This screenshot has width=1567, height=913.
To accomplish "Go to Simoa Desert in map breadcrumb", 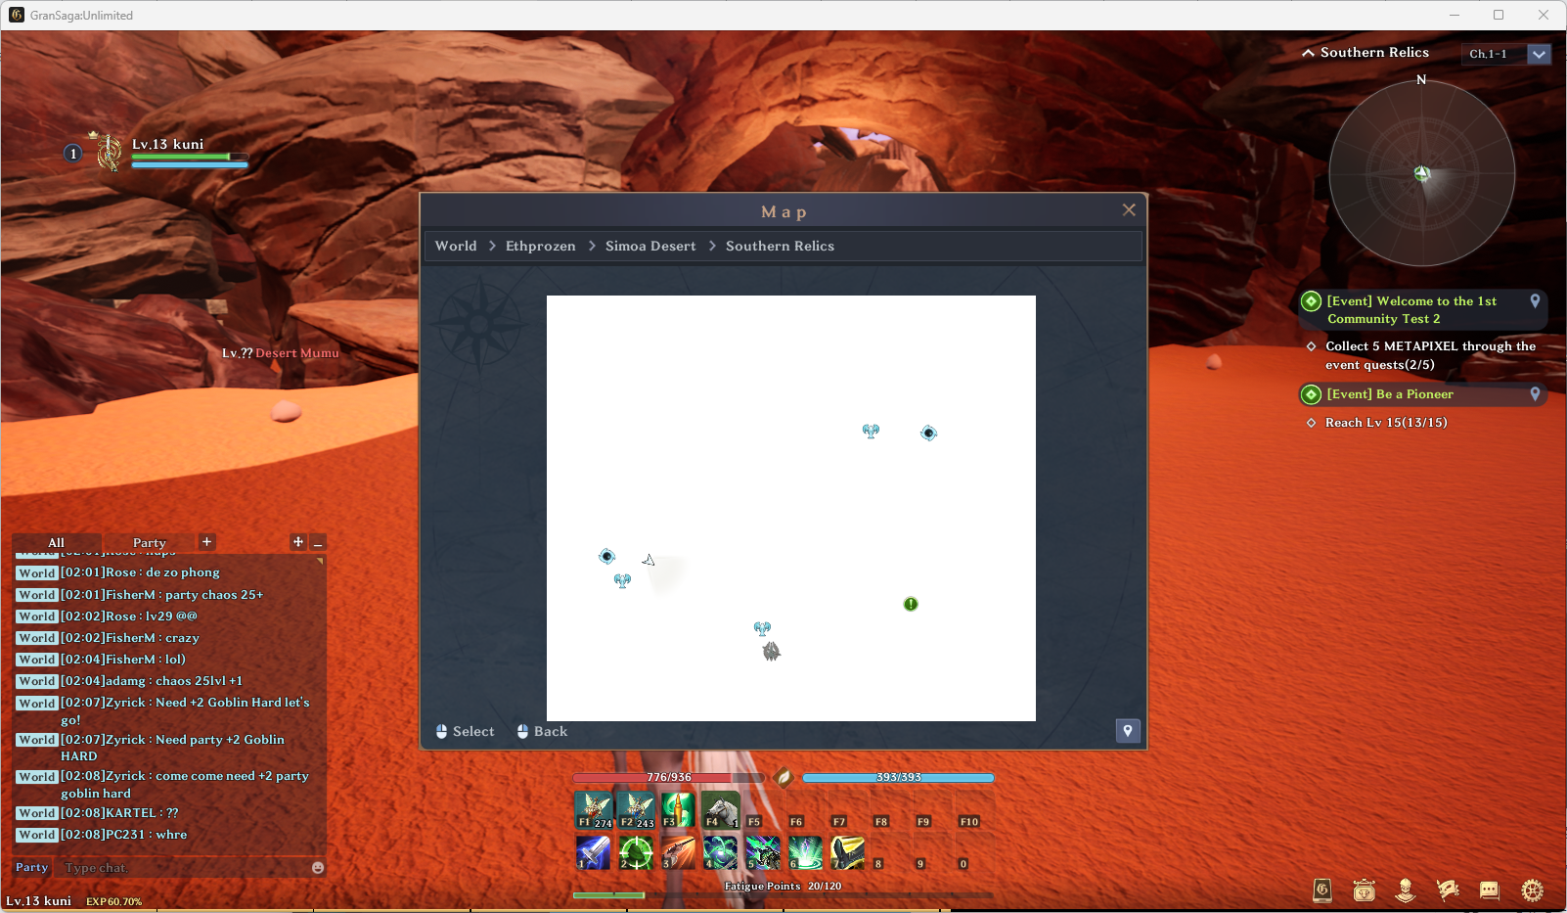I will [650, 247].
